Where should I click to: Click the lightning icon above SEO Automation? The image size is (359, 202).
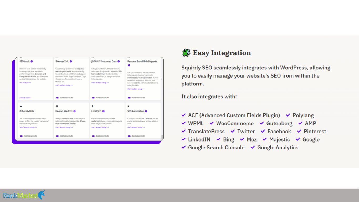(128, 107)
